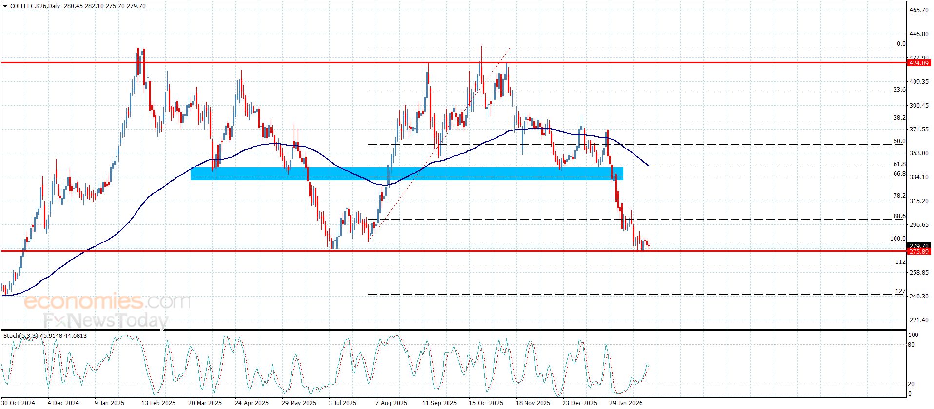
Task: Click the small triangle before COFFEEC.K26
Action: coord(5,6)
